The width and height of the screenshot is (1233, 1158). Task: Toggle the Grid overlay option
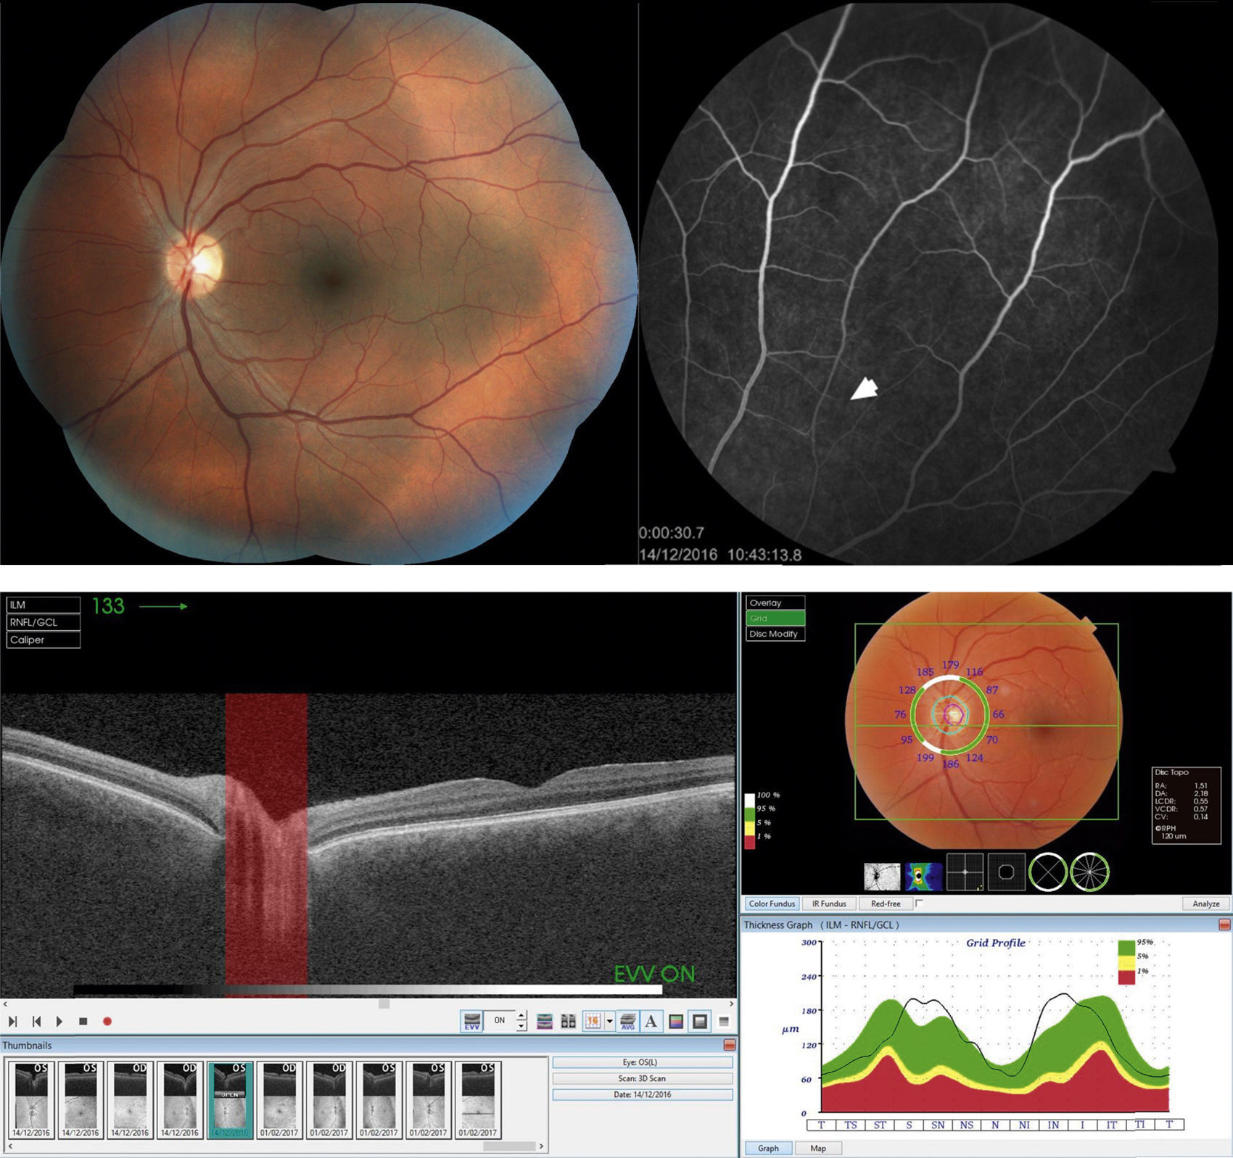(775, 619)
